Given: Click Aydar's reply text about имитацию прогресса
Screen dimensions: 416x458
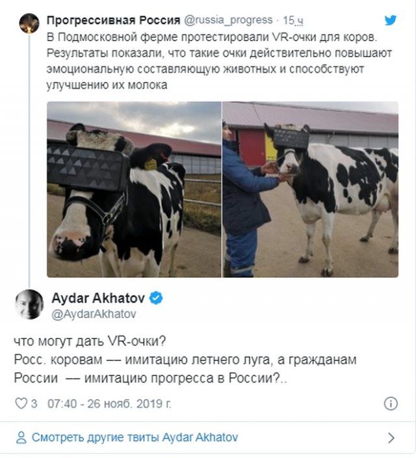Looking at the screenshot, I should pos(185,360).
